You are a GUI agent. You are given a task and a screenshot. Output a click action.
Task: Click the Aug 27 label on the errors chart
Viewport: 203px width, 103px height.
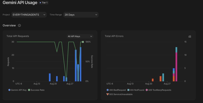click(x=167, y=84)
